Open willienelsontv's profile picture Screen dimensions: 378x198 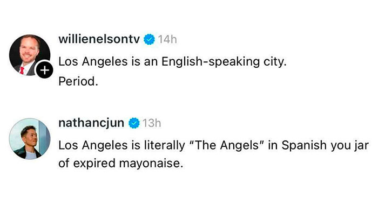tap(30, 55)
